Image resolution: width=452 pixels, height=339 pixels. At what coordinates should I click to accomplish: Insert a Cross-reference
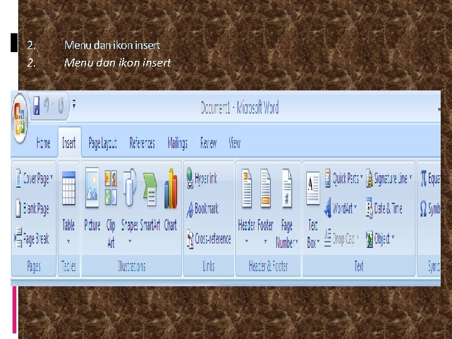pyautogui.click(x=209, y=239)
